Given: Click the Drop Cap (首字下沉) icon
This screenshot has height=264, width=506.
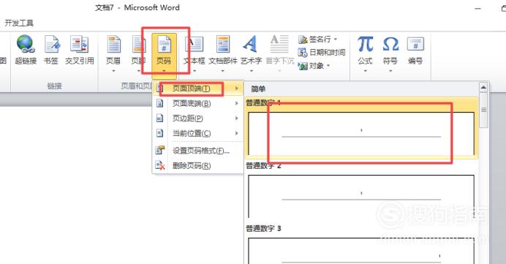Looking at the screenshot, I should coord(279,44).
